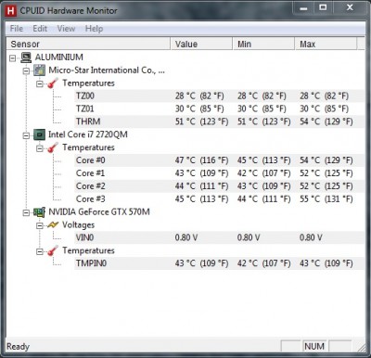Click TZ01 current value 30 °C (85 °F)
Image resolution: width=371 pixels, height=358 pixels.
199,109
